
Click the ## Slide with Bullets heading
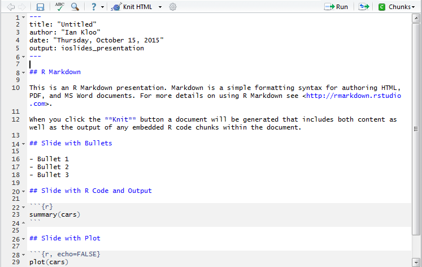(71, 143)
